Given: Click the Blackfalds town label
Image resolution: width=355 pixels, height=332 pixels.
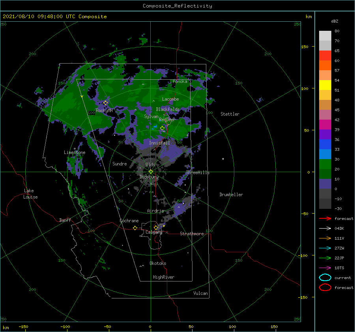Looking at the screenshot, I should [168, 109].
